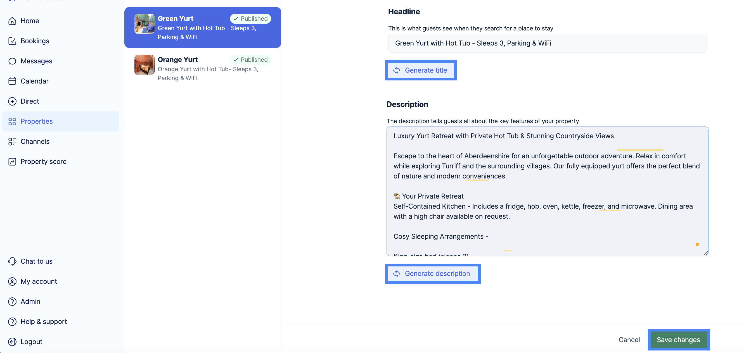Open Bookings via its checkmark icon
744x353 pixels.
click(x=12, y=41)
